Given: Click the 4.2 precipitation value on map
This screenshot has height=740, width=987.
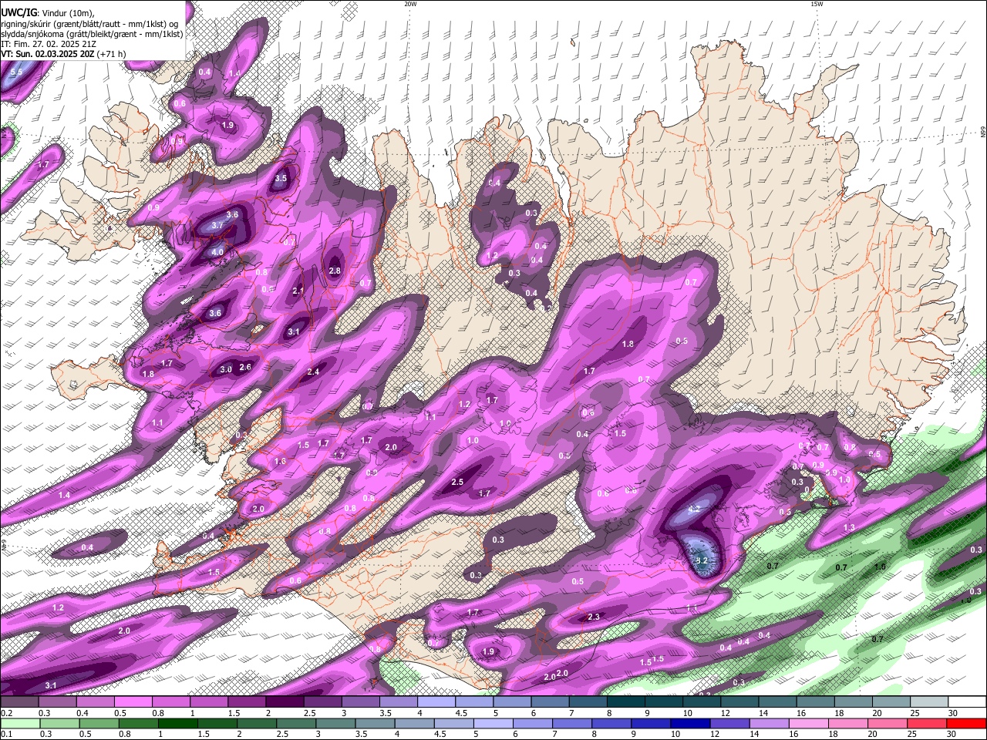Looking at the screenshot, I should (x=694, y=509).
